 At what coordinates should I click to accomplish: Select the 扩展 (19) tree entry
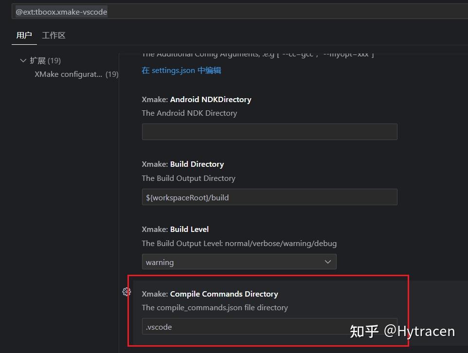coord(45,61)
